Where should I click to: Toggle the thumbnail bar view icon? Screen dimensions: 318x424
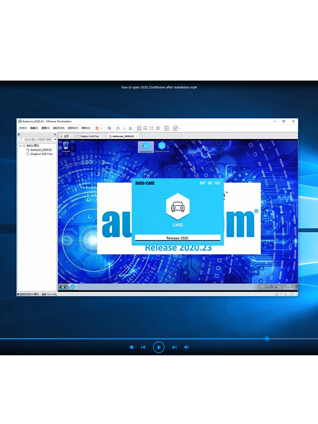pyautogui.click(x=145, y=128)
